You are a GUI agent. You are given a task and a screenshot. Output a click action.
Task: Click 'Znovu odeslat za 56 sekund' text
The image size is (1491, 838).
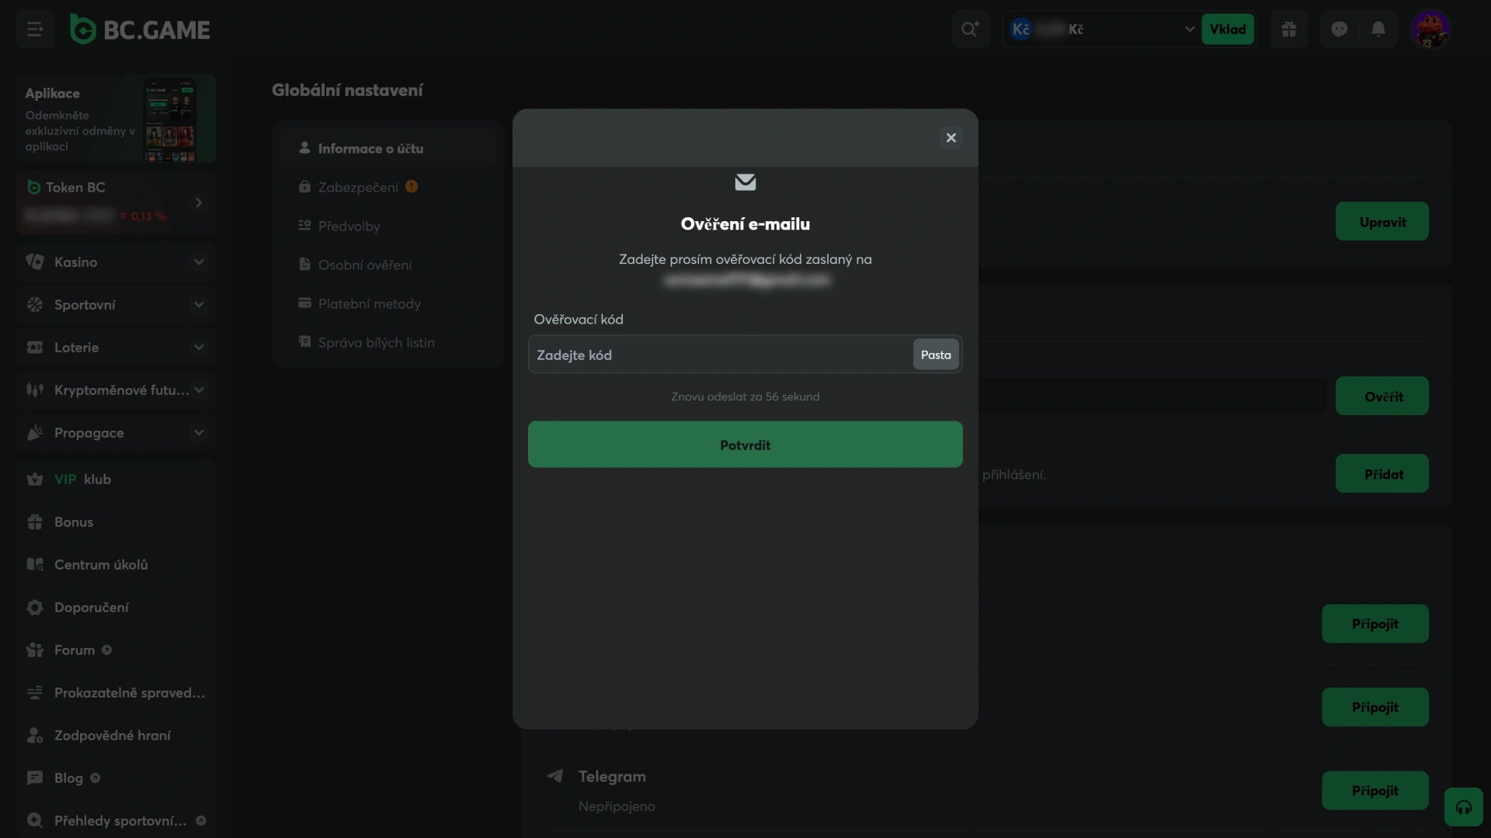tap(745, 396)
